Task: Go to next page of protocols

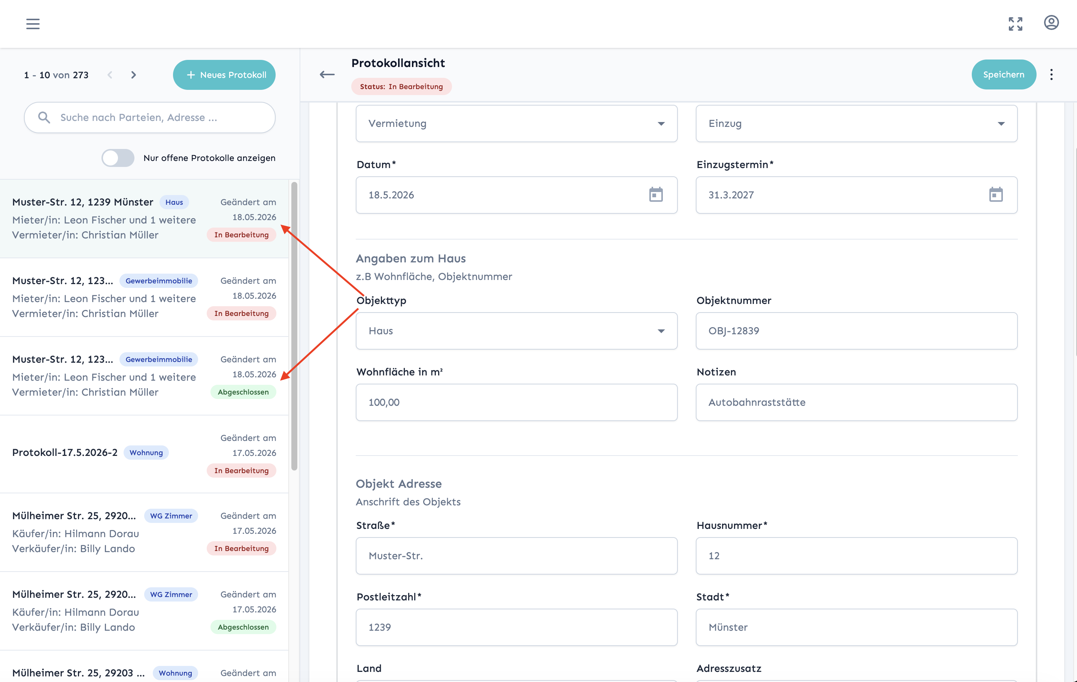Action: point(133,74)
